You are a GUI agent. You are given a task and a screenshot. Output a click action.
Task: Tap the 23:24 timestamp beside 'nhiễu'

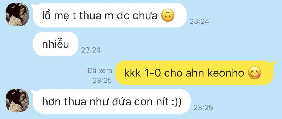coord(91,50)
